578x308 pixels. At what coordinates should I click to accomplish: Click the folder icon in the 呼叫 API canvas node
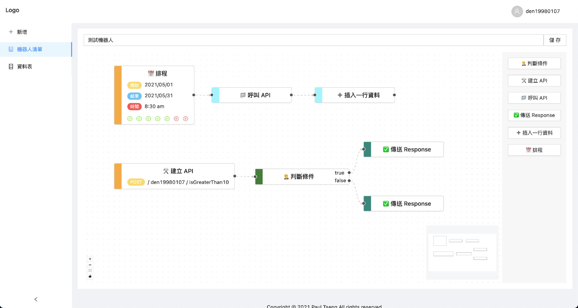coord(243,95)
